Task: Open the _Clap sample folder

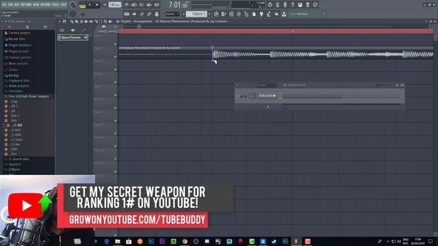Action: (11, 102)
